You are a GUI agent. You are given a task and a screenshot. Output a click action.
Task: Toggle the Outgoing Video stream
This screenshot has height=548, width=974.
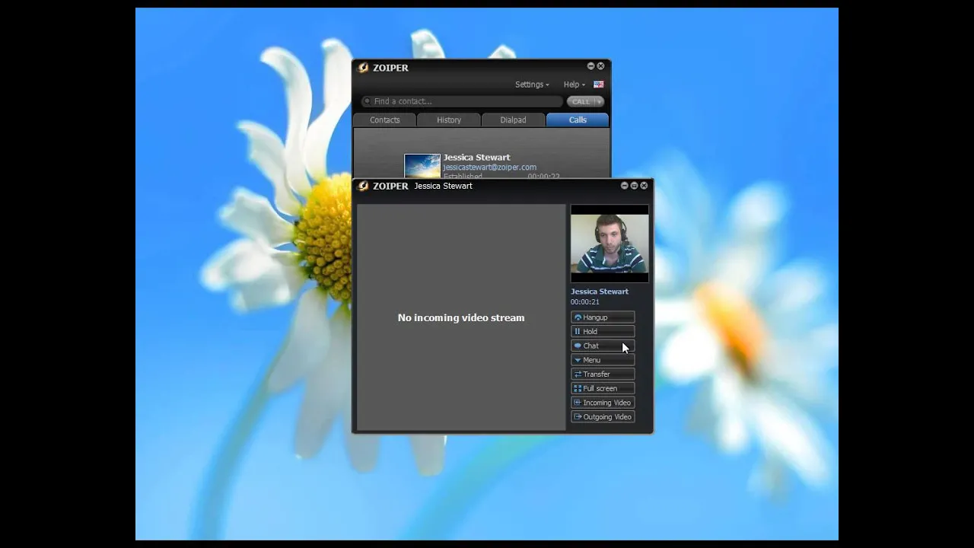[603, 417]
